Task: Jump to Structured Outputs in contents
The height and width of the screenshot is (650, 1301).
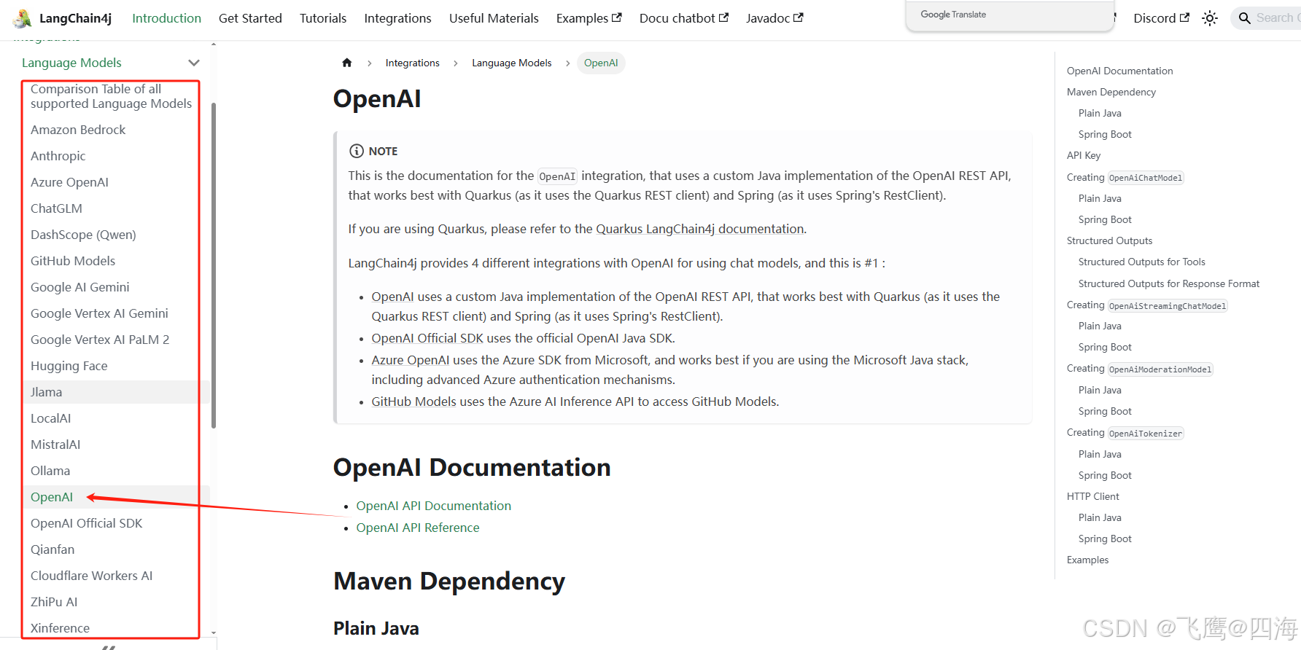Action: click(x=1109, y=240)
